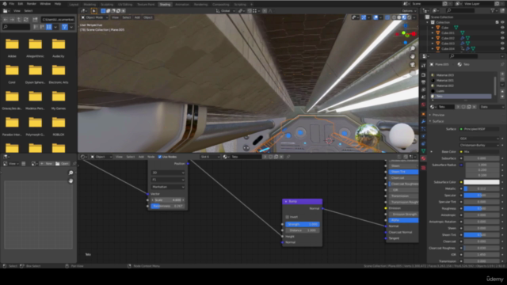507x285 pixels.
Task: Toggle visibility eye for Cube.003
Action: tap(502, 44)
